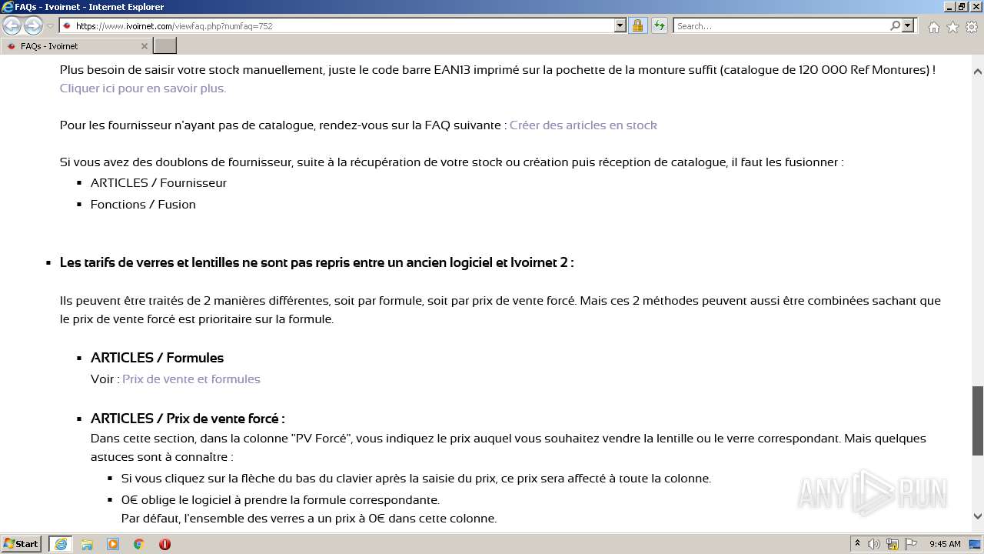The image size is (984, 554).
Task: Click the 'Les tarifs de verres et lentilles' heading
Action: point(317,262)
